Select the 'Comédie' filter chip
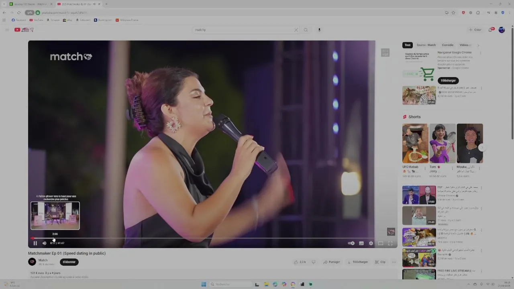 pyautogui.click(x=447, y=45)
